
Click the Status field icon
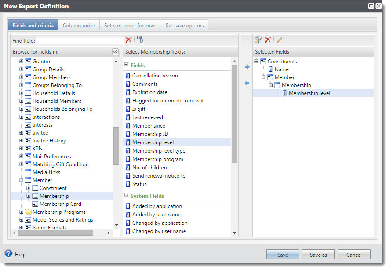pos(128,184)
